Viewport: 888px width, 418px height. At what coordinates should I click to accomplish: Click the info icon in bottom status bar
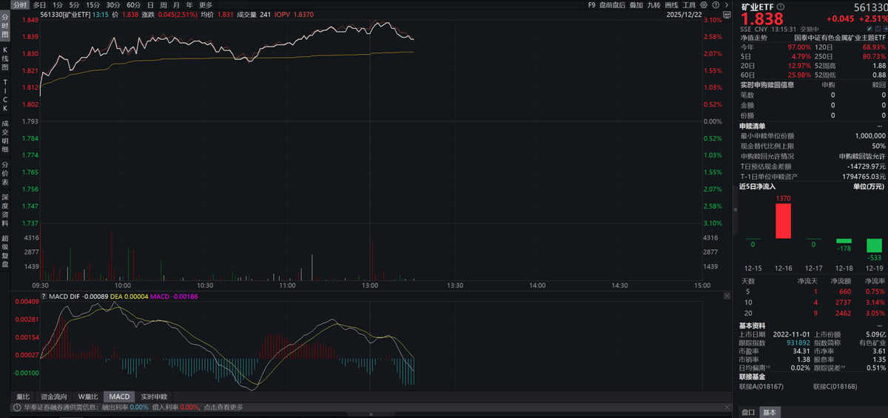[x=16, y=407]
